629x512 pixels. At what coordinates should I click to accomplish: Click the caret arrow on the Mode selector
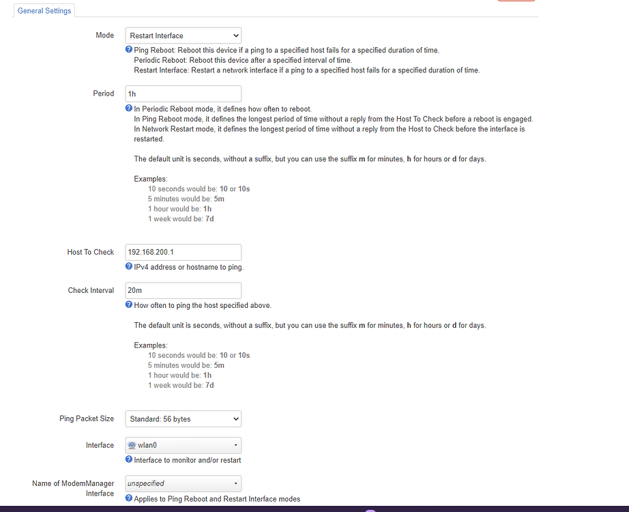pyautogui.click(x=235, y=35)
